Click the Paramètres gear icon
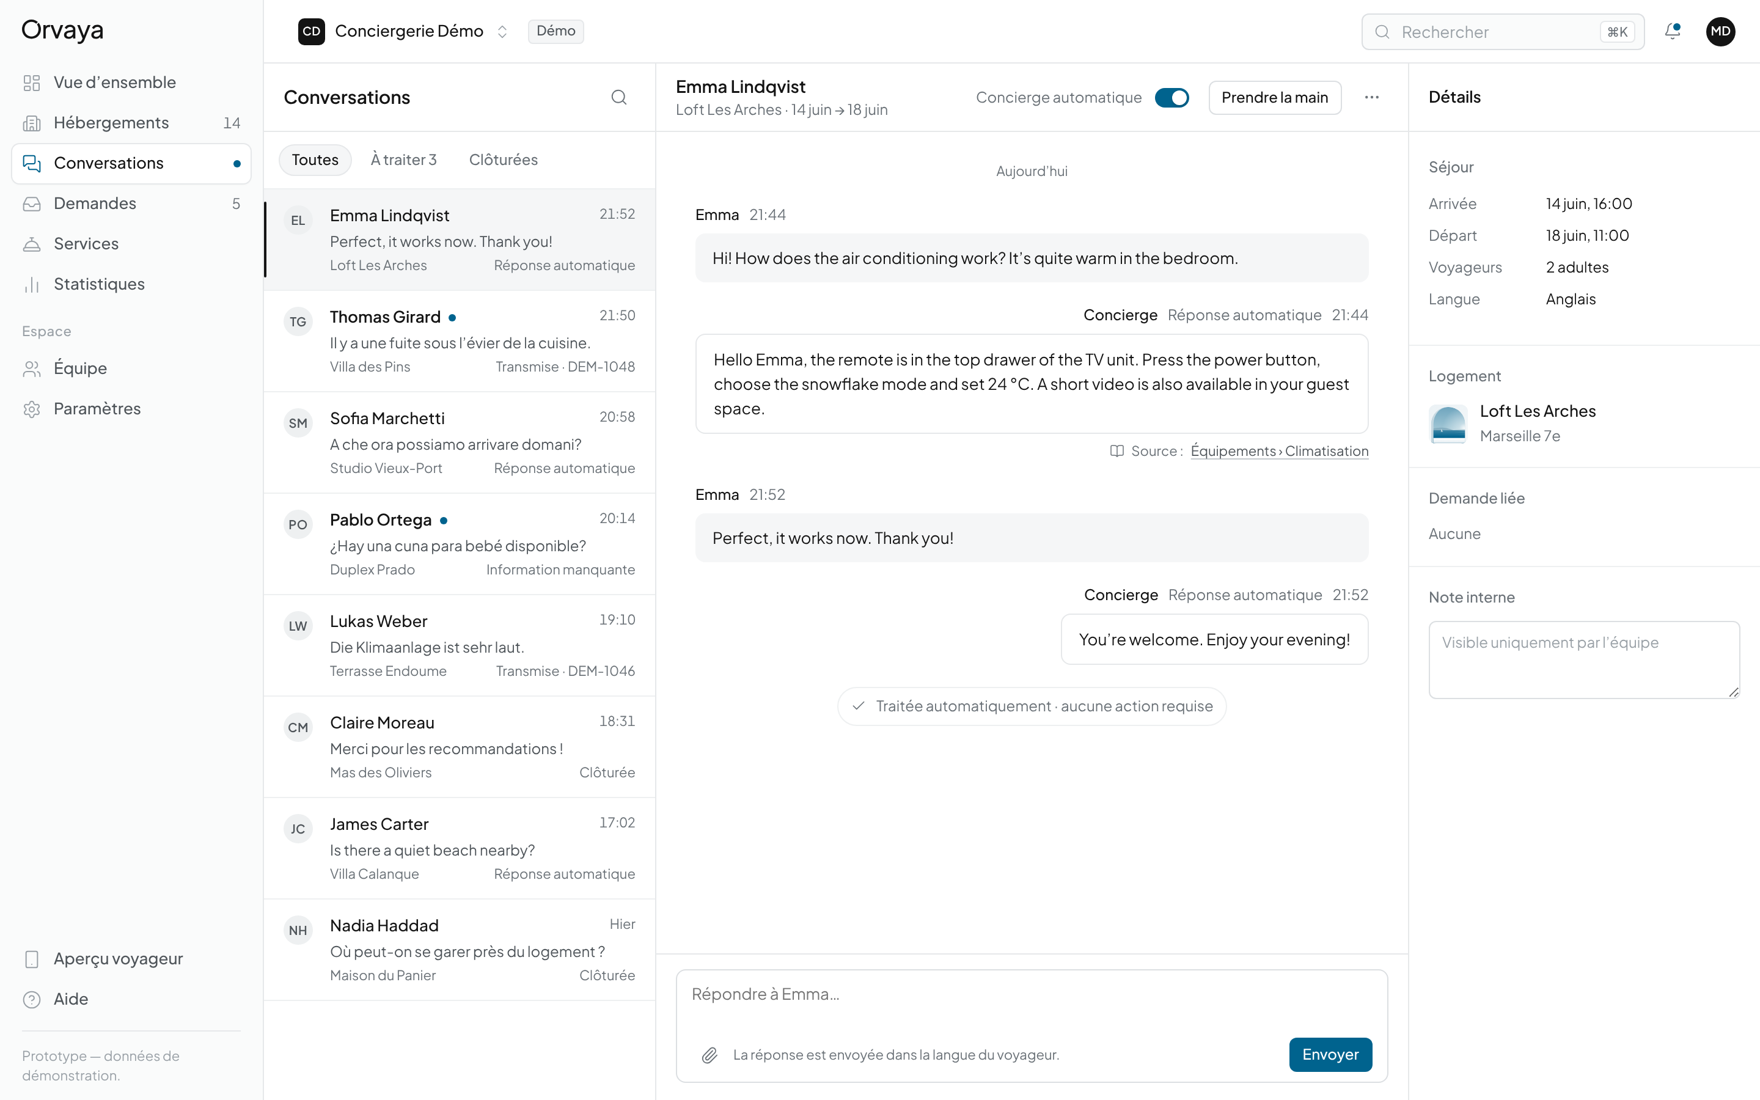This screenshot has height=1100, width=1760. [31, 409]
